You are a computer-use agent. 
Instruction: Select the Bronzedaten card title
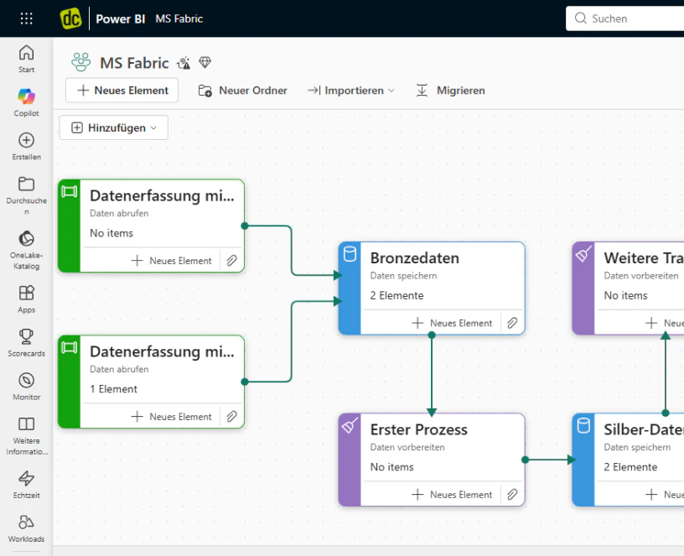point(415,258)
